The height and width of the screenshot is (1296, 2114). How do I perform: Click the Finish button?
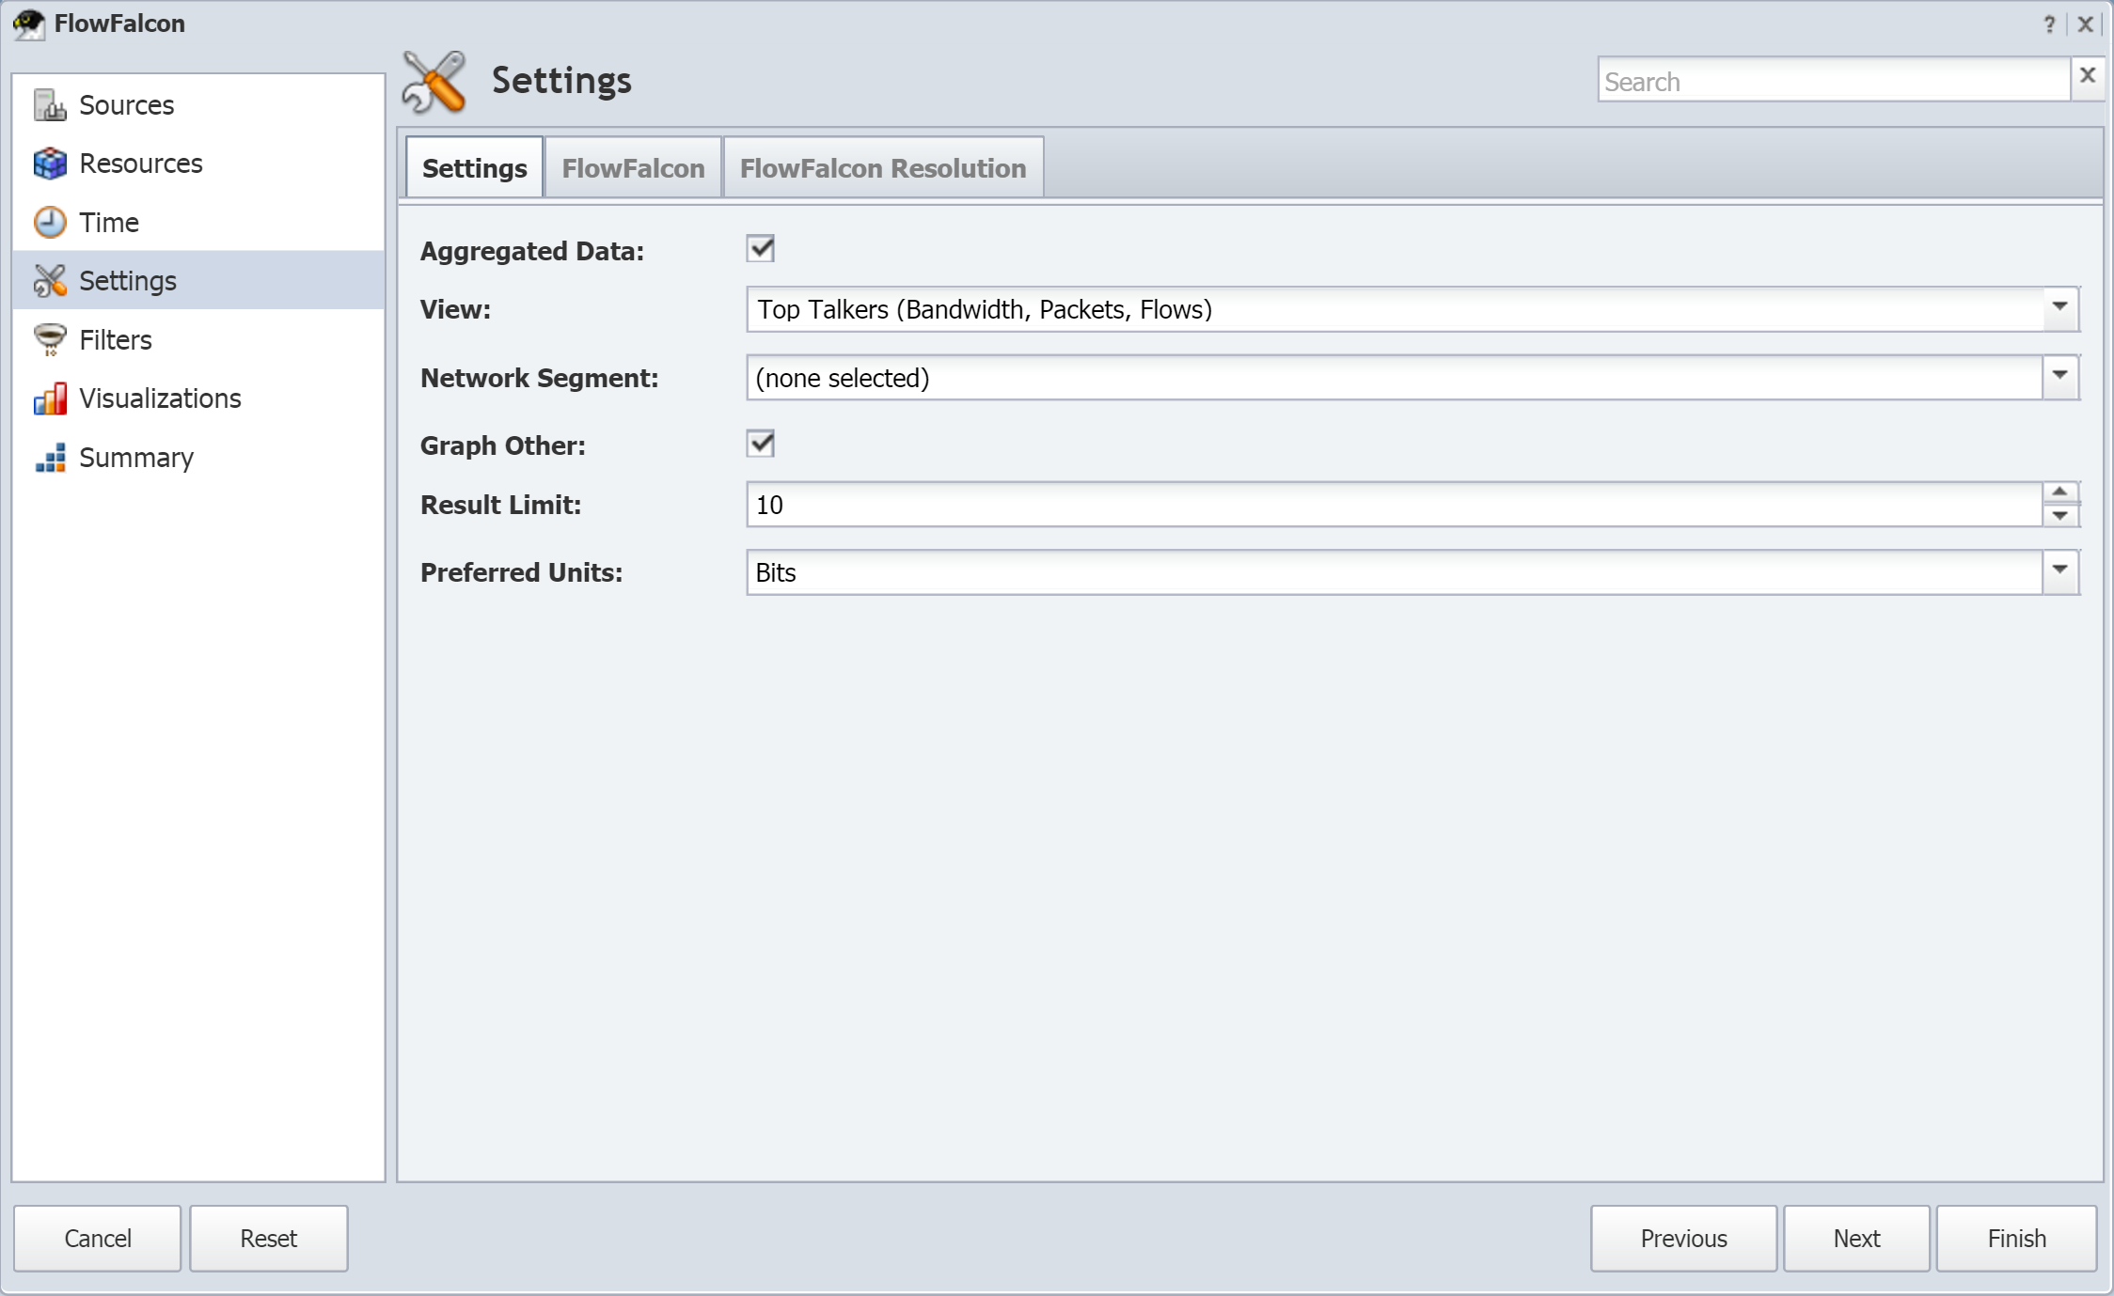[x=2016, y=1239]
